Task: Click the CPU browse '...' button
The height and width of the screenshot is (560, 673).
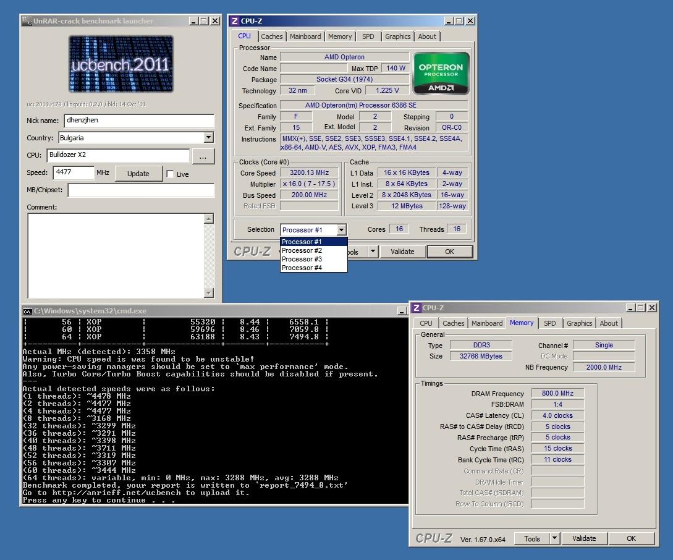Action: tap(203, 156)
